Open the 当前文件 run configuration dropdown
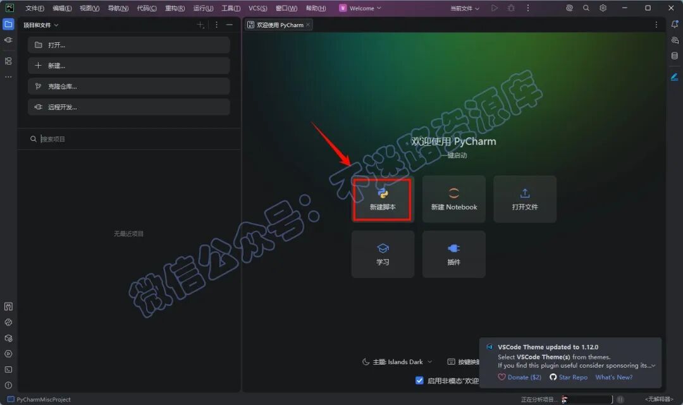This screenshot has height=405, width=683. pyautogui.click(x=464, y=8)
